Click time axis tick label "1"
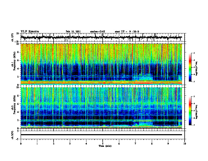This screenshot has height=161, width=208. (37, 144)
